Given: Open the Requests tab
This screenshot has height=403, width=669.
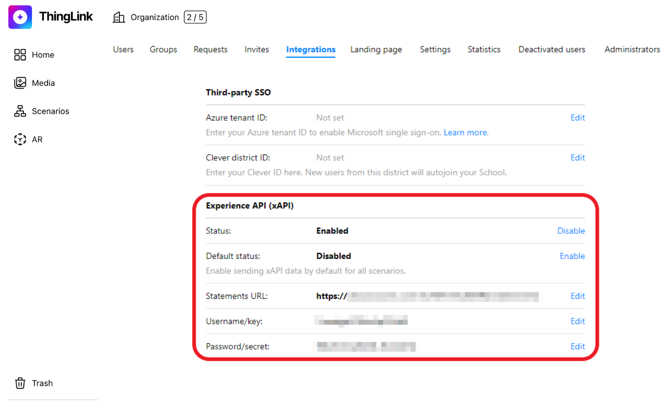Looking at the screenshot, I should (x=210, y=49).
